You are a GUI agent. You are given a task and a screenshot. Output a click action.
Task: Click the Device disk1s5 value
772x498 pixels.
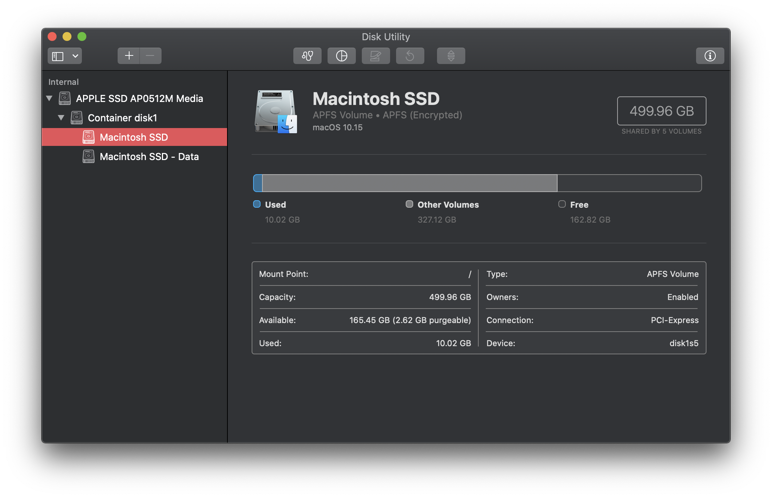point(684,343)
